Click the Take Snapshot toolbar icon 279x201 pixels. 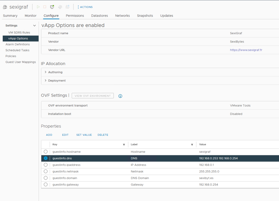click(x=68, y=7)
